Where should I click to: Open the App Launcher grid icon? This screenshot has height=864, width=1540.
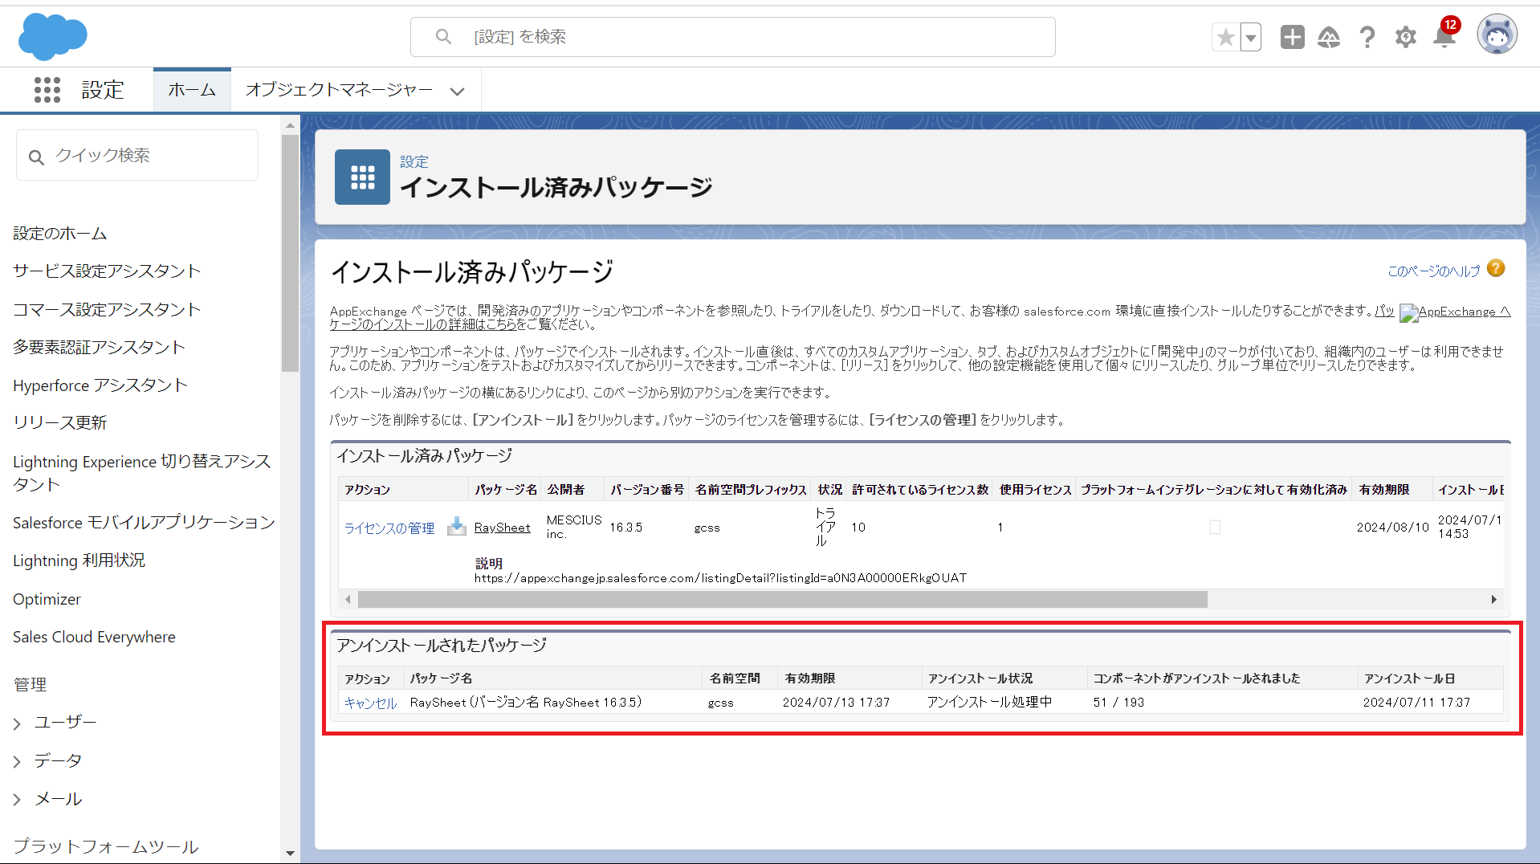click(x=47, y=89)
